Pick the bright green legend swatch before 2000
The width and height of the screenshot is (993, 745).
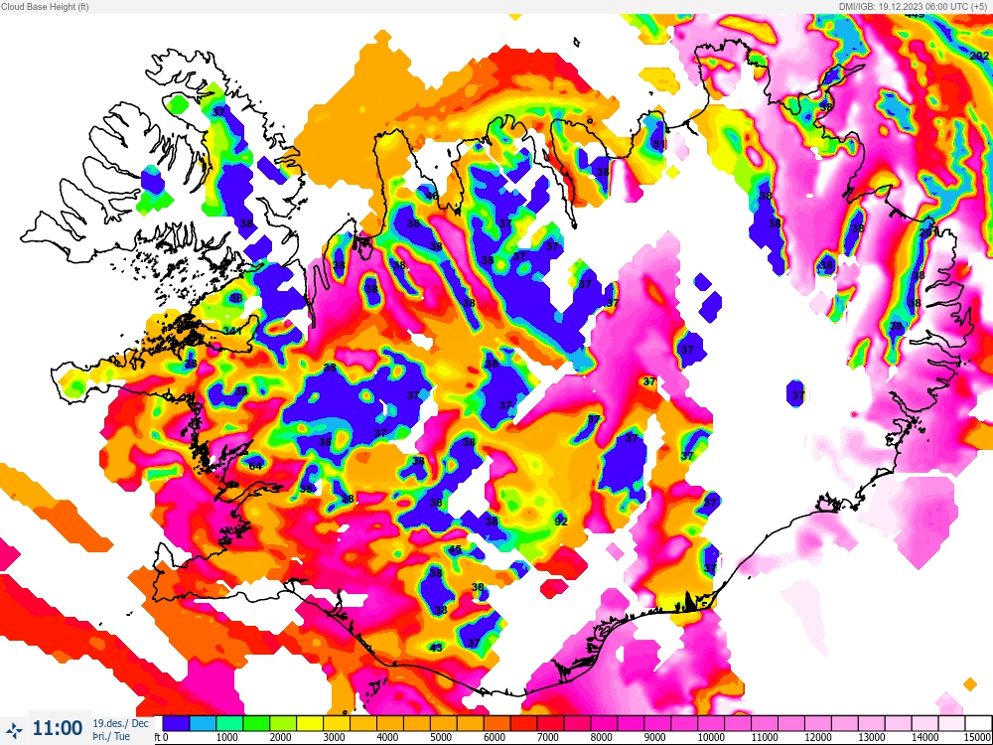pos(256,723)
